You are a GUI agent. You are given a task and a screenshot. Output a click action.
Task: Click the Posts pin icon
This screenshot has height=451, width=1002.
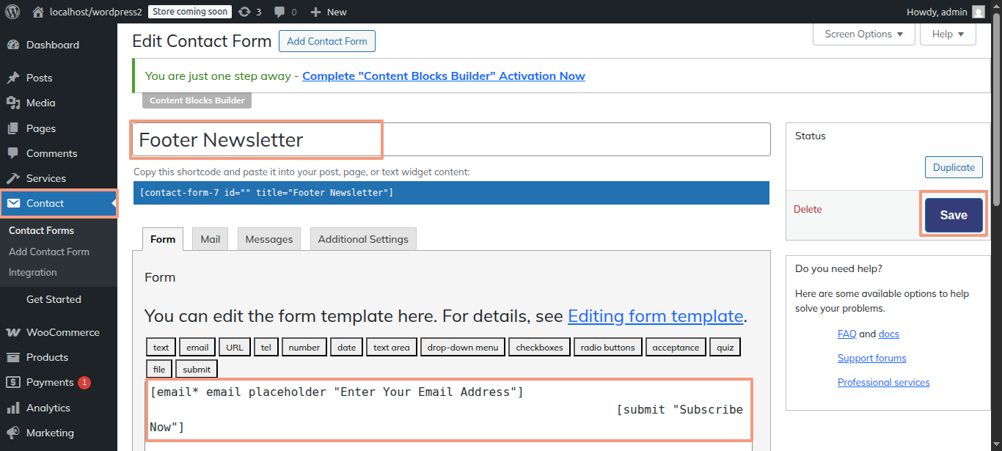[13, 78]
